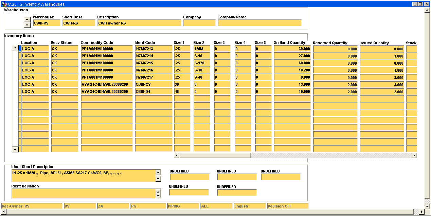Click the Ident Deviation text box
This screenshot has width=431, height=216.
pyautogui.click(x=83, y=194)
